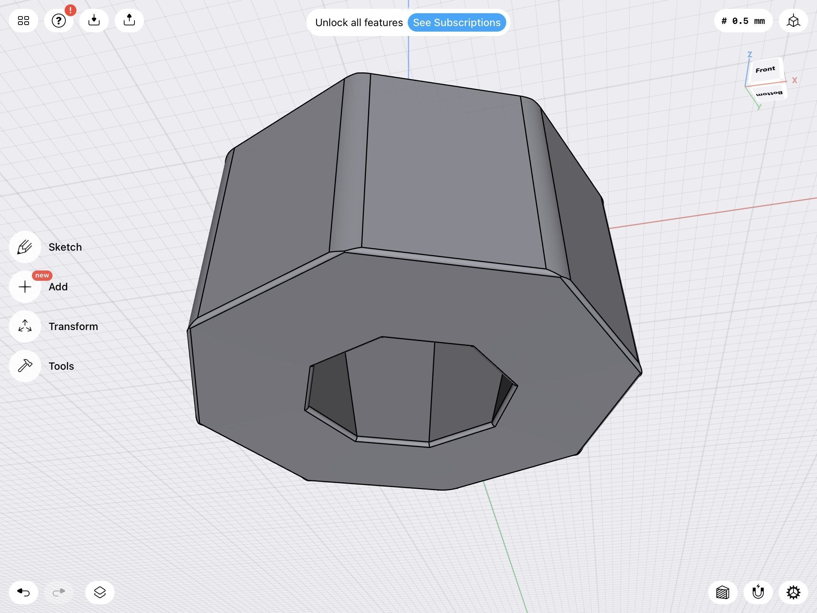Open the Add plus icon
Viewport: 817px width, 613px height.
[25, 287]
